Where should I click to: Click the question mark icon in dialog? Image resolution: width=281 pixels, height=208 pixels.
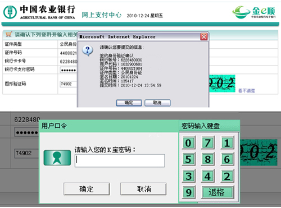pos(88,50)
